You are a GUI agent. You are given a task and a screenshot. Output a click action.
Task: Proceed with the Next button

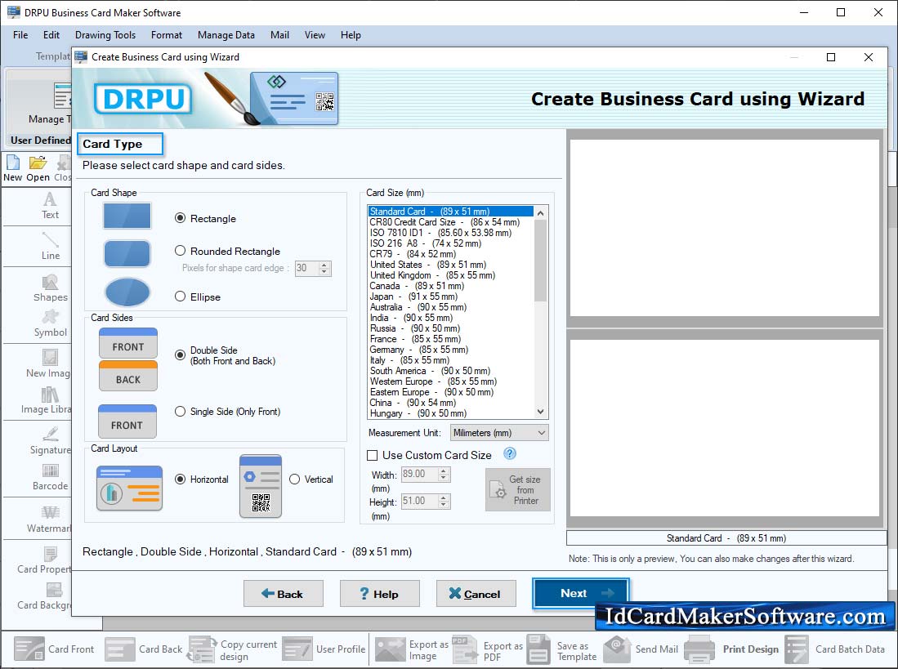pyautogui.click(x=581, y=593)
